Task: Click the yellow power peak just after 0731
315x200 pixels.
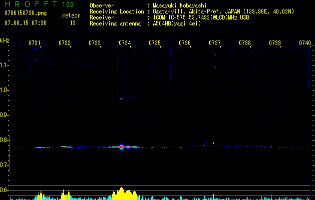Action: [41, 195]
